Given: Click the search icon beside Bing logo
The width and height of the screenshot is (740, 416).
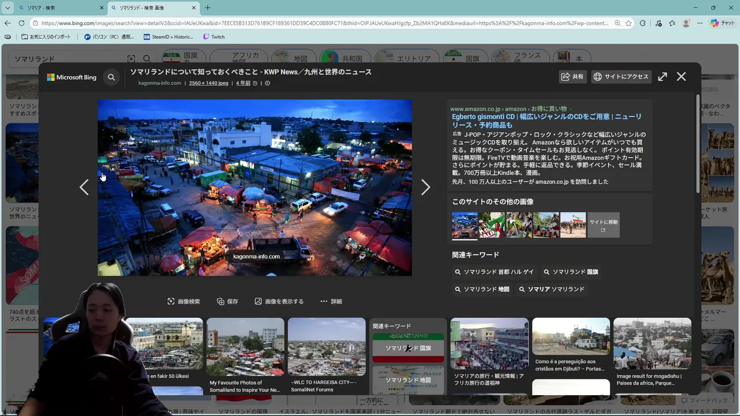Looking at the screenshot, I should (x=111, y=77).
